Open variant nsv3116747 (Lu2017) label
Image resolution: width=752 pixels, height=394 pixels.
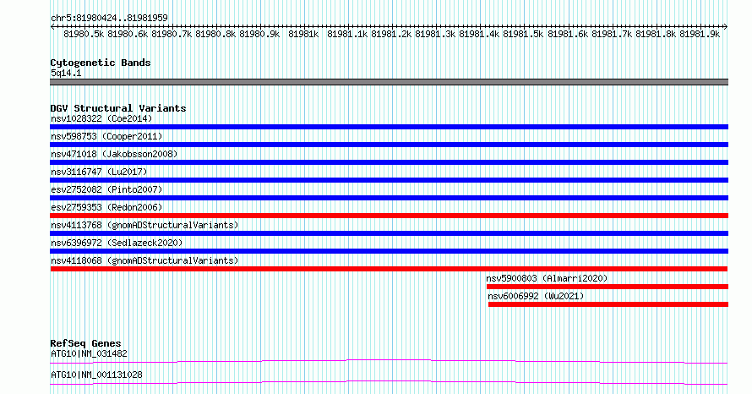pos(99,172)
